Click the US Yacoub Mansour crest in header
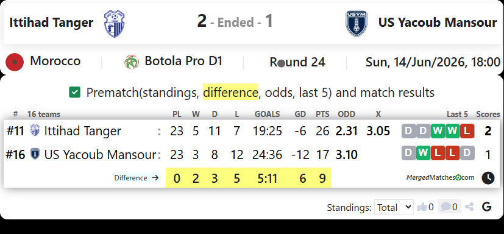This screenshot has height=234, width=504. pyautogui.click(x=357, y=24)
